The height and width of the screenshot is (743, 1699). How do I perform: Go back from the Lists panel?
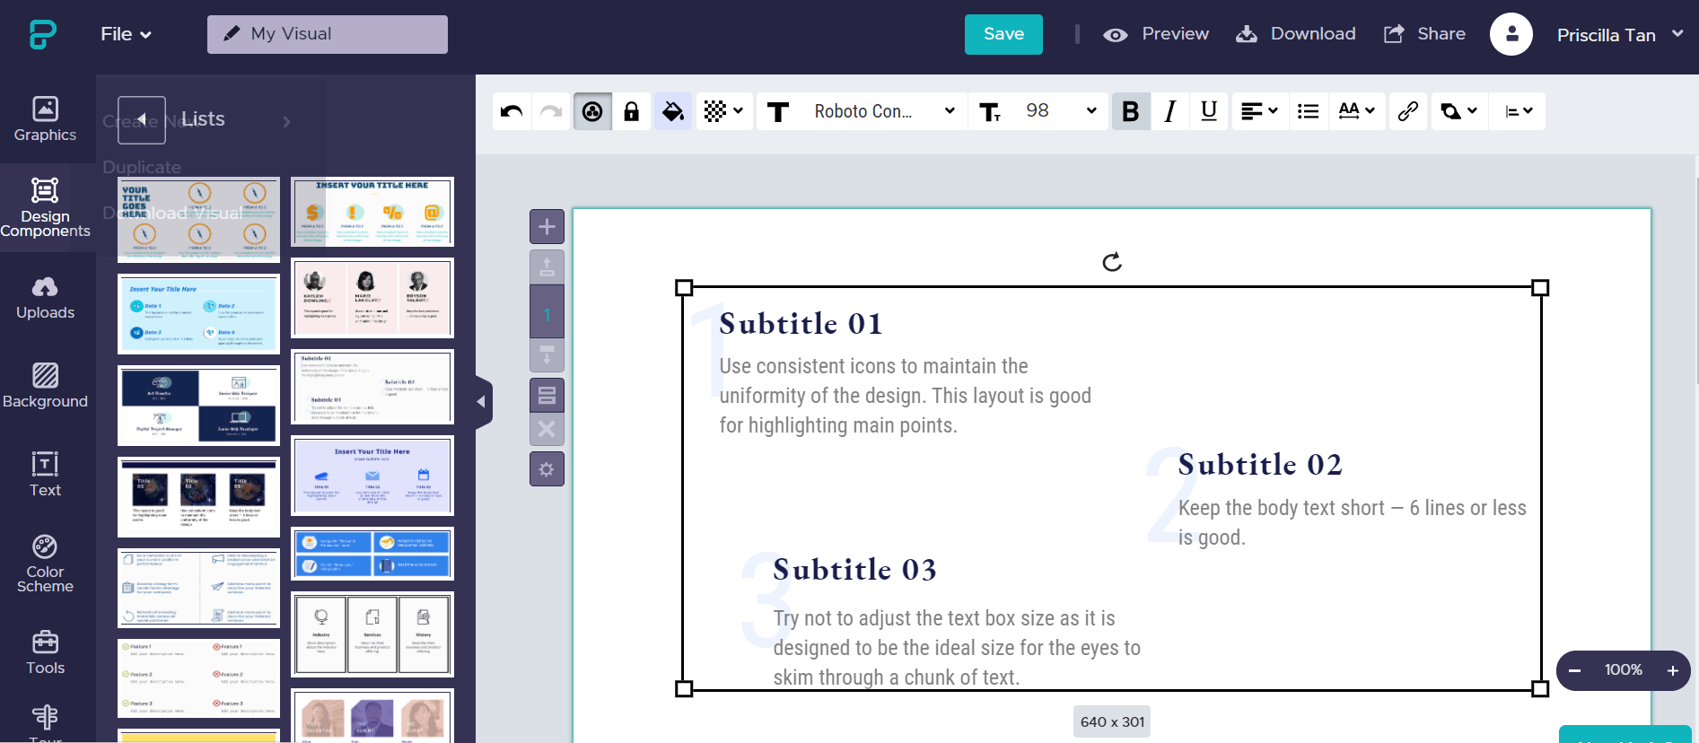pyautogui.click(x=142, y=119)
